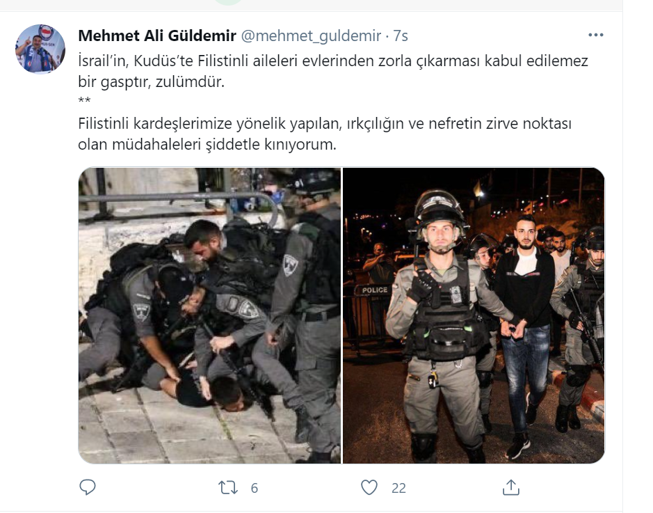Click the kneeling officer's shoulder badge in left photo
Image resolution: width=653 pixels, height=513 pixels.
(x=142, y=312)
